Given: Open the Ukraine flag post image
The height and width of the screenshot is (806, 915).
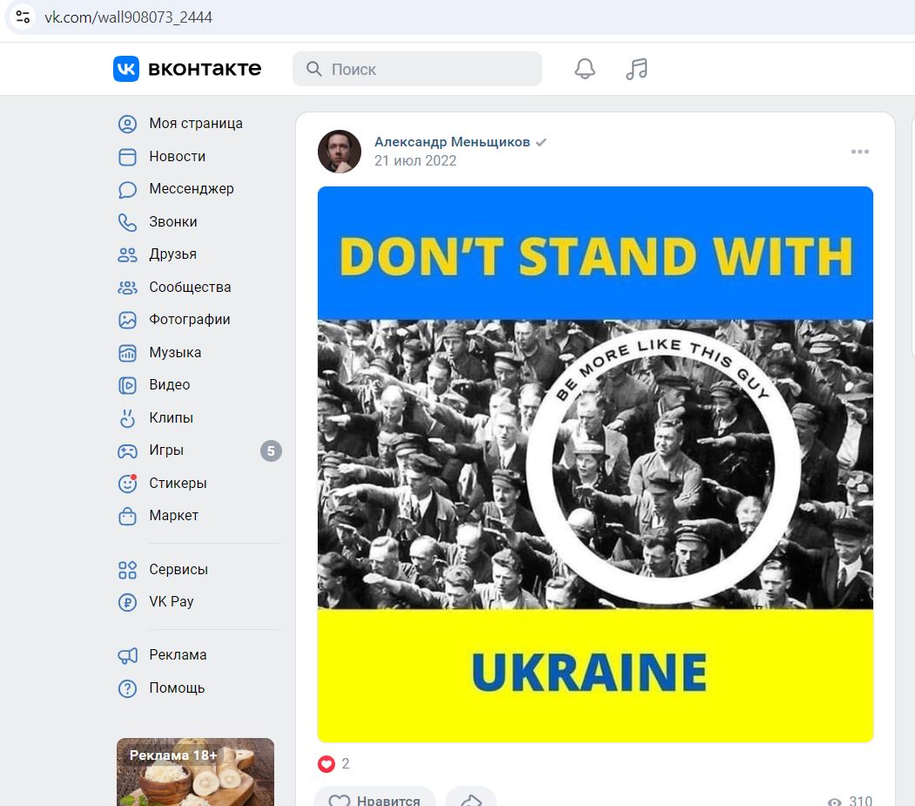Looking at the screenshot, I should 595,464.
